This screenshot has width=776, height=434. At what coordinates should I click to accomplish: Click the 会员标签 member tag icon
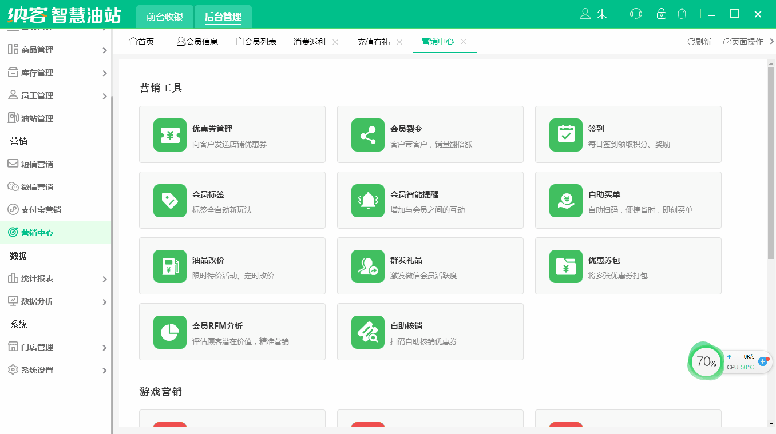[169, 200]
